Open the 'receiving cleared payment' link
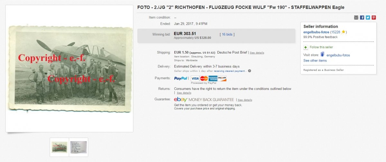 [x=230, y=71]
